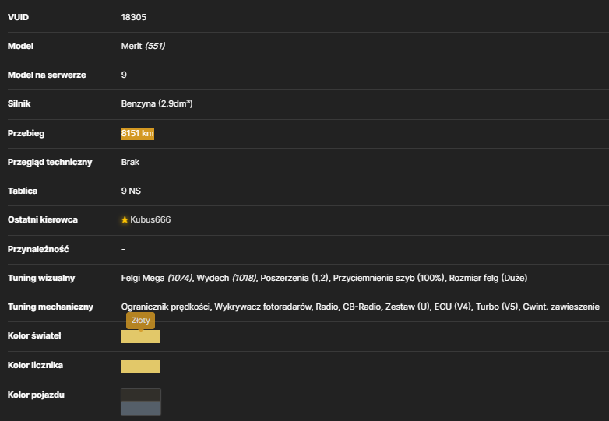Viewport: 609px width, 421px height.
Task: Click Przyciemnienie szyb (100%) entry
Action: [x=389, y=279]
